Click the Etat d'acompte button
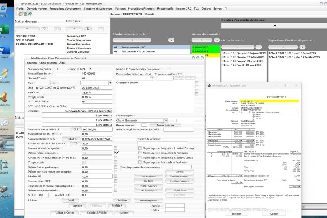327x218 pixels. [x=148, y=177]
